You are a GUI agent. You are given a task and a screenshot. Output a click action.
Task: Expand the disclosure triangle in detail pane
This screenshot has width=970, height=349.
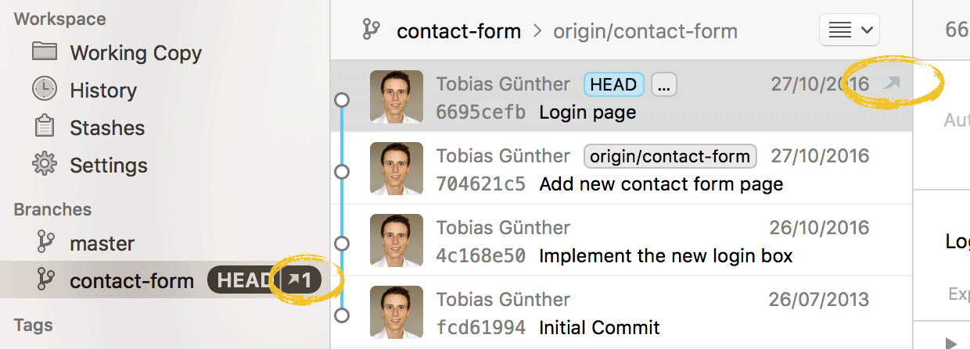(x=950, y=342)
